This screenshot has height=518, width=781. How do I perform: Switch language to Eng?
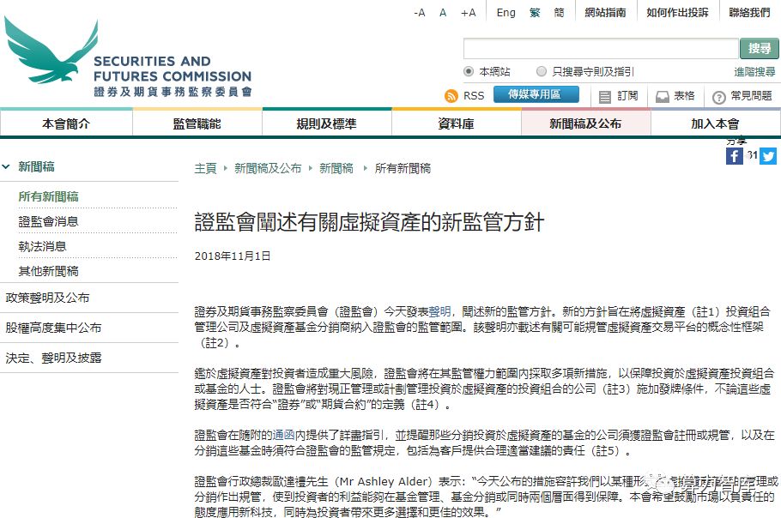(506, 13)
